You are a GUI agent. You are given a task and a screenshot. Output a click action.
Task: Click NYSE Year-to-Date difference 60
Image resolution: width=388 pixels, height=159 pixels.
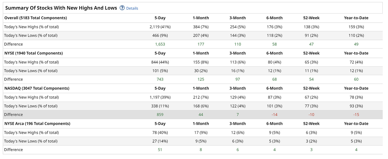pos(356,79)
